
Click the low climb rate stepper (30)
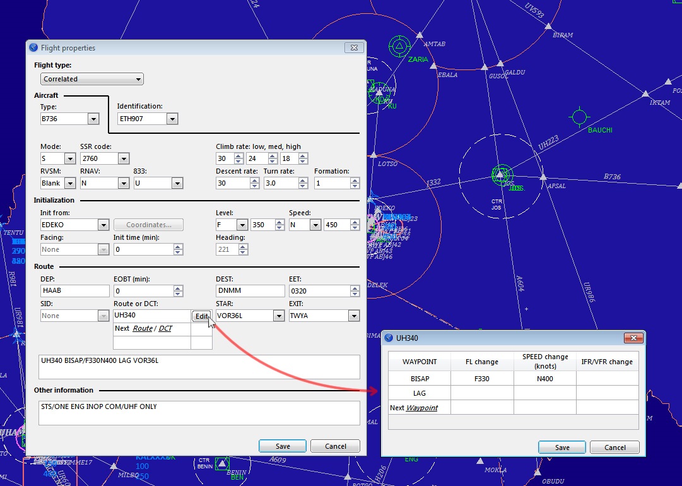238,159
